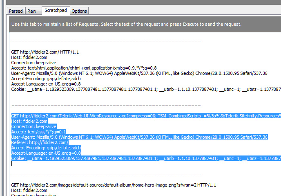This screenshot has height=196, width=281.
Task: Click highlighted Cookie line of second request
Action: click(146, 158)
